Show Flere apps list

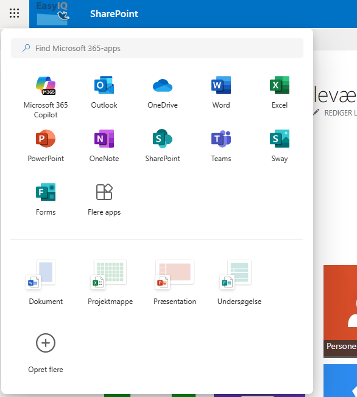click(x=104, y=199)
